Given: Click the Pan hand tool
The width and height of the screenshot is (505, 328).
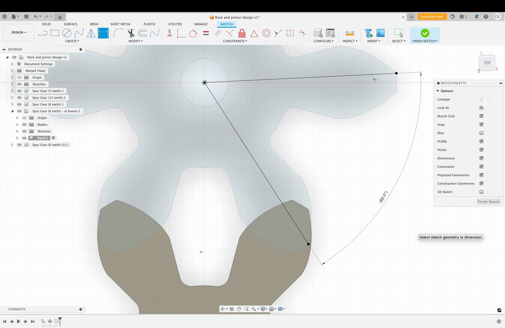Looking at the screenshot, I should coord(239,309).
